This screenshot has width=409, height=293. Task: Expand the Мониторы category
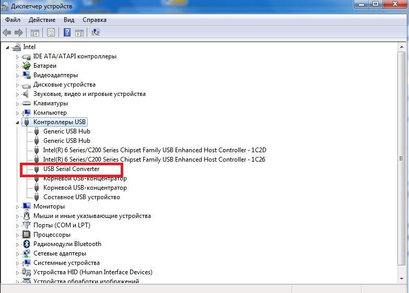tap(17, 207)
